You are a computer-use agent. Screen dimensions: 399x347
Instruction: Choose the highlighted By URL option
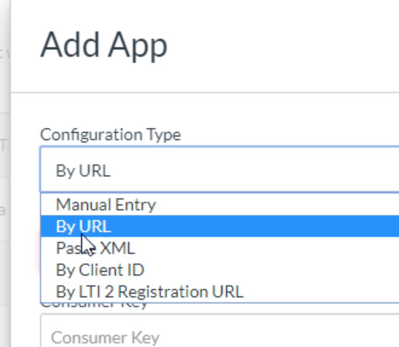pyautogui.click(x=220, y=226)
